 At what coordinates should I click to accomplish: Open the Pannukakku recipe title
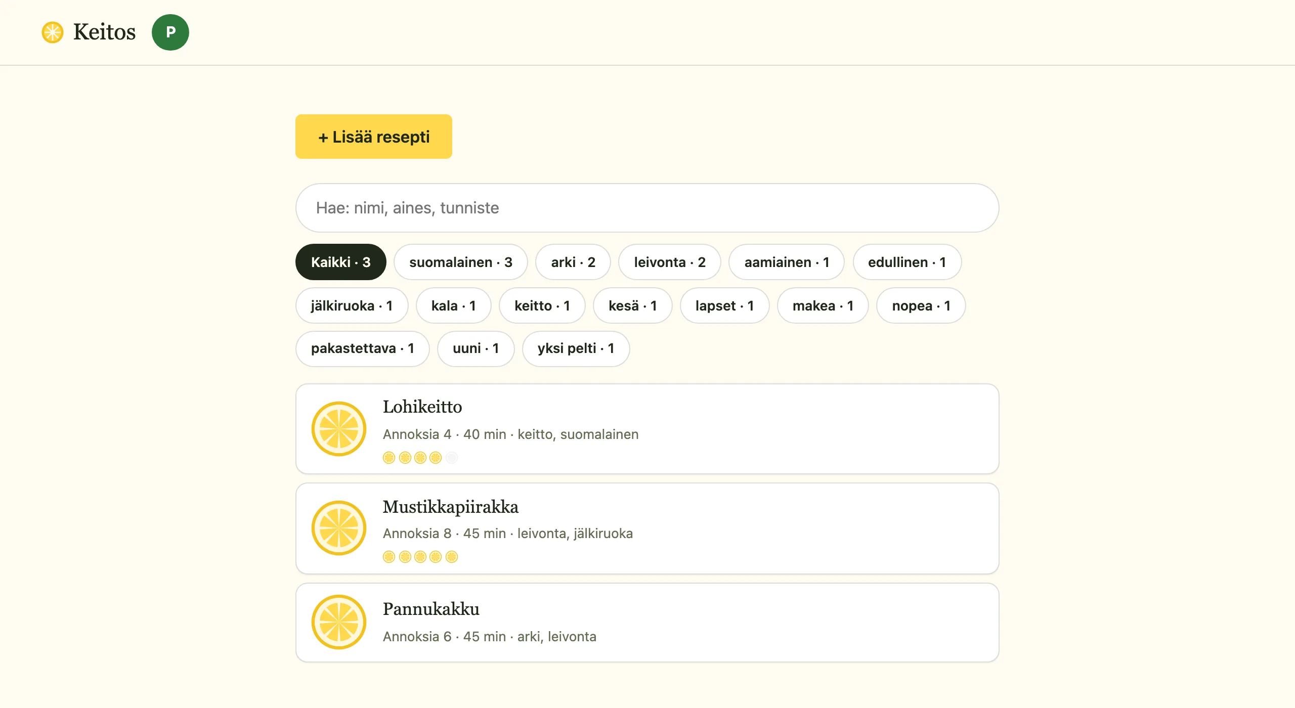click(x=431, y=609)
